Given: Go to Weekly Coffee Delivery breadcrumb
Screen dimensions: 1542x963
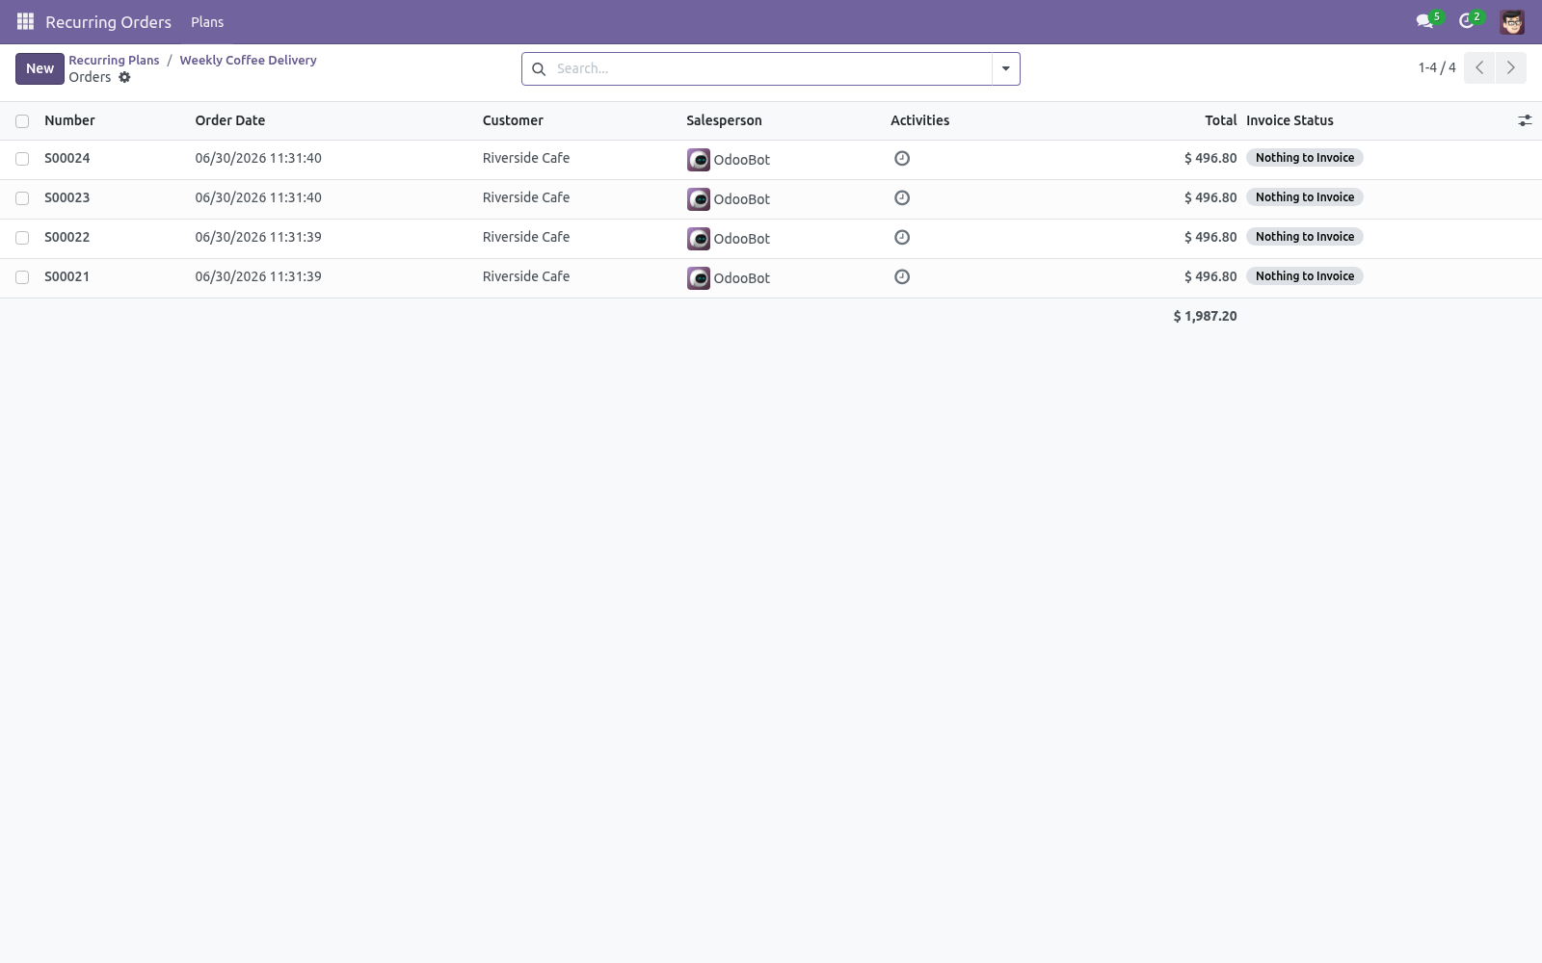Looking at the screenshot, I should [x=248, y=60].
